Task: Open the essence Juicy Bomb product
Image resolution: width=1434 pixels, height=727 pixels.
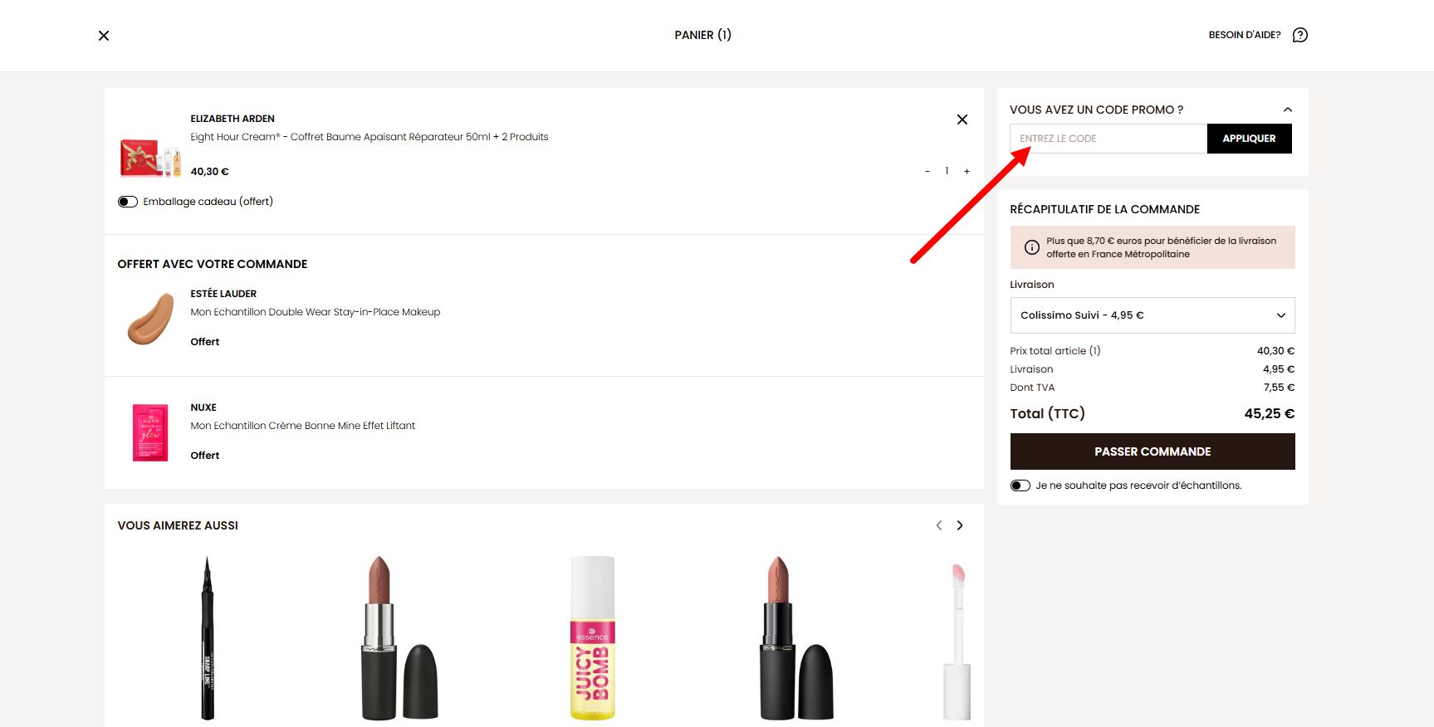Action: [x=593, y=638]
